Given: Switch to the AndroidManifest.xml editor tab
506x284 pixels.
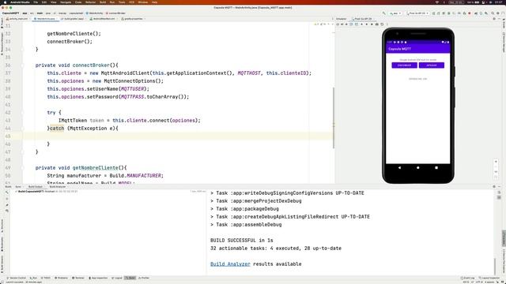Looking at the screenshot, I should click(x=103, y=19).
